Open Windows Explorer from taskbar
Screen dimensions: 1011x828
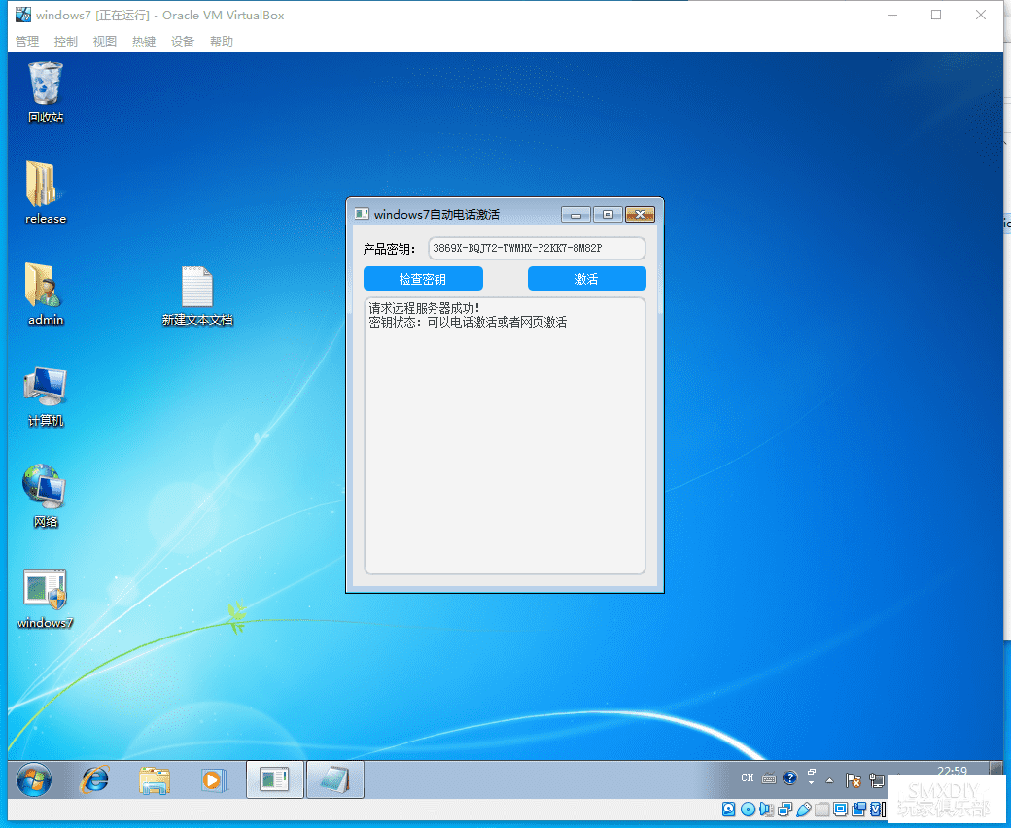point(155,779)
